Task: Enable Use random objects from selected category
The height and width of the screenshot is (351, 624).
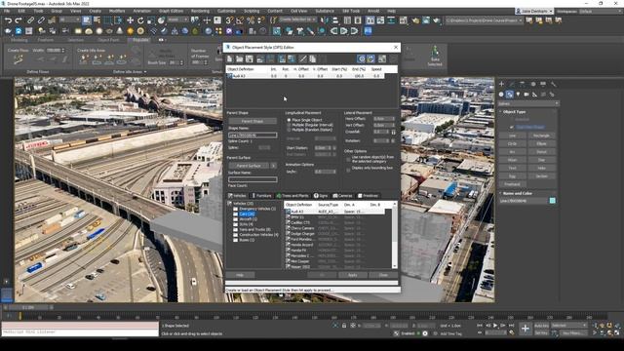Action: point(348,159)
